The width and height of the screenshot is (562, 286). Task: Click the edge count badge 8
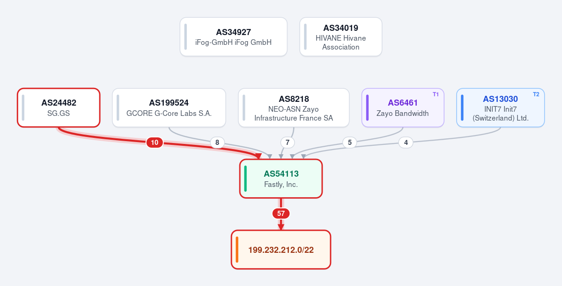click(x=217, y=143)
